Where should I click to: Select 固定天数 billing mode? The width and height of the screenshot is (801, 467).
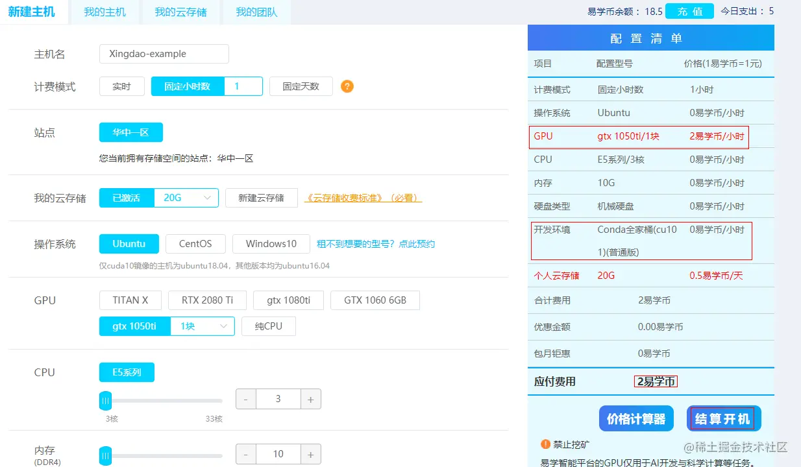(301, 86)
